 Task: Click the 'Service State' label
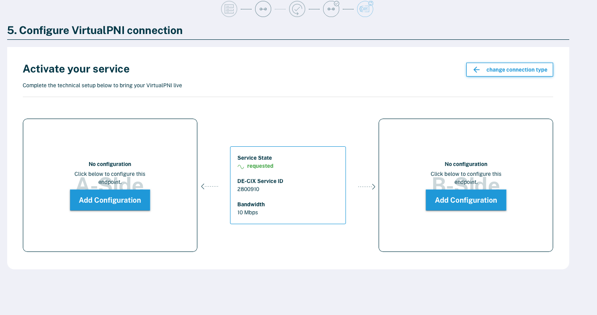(x=255, y=158)
